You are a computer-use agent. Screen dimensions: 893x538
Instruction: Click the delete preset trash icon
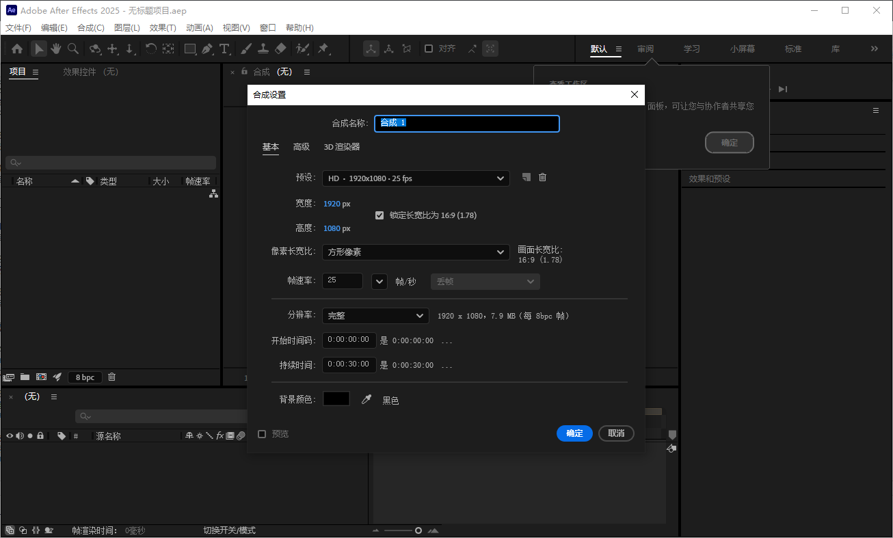pyautogui.click(x=542, y=177)
